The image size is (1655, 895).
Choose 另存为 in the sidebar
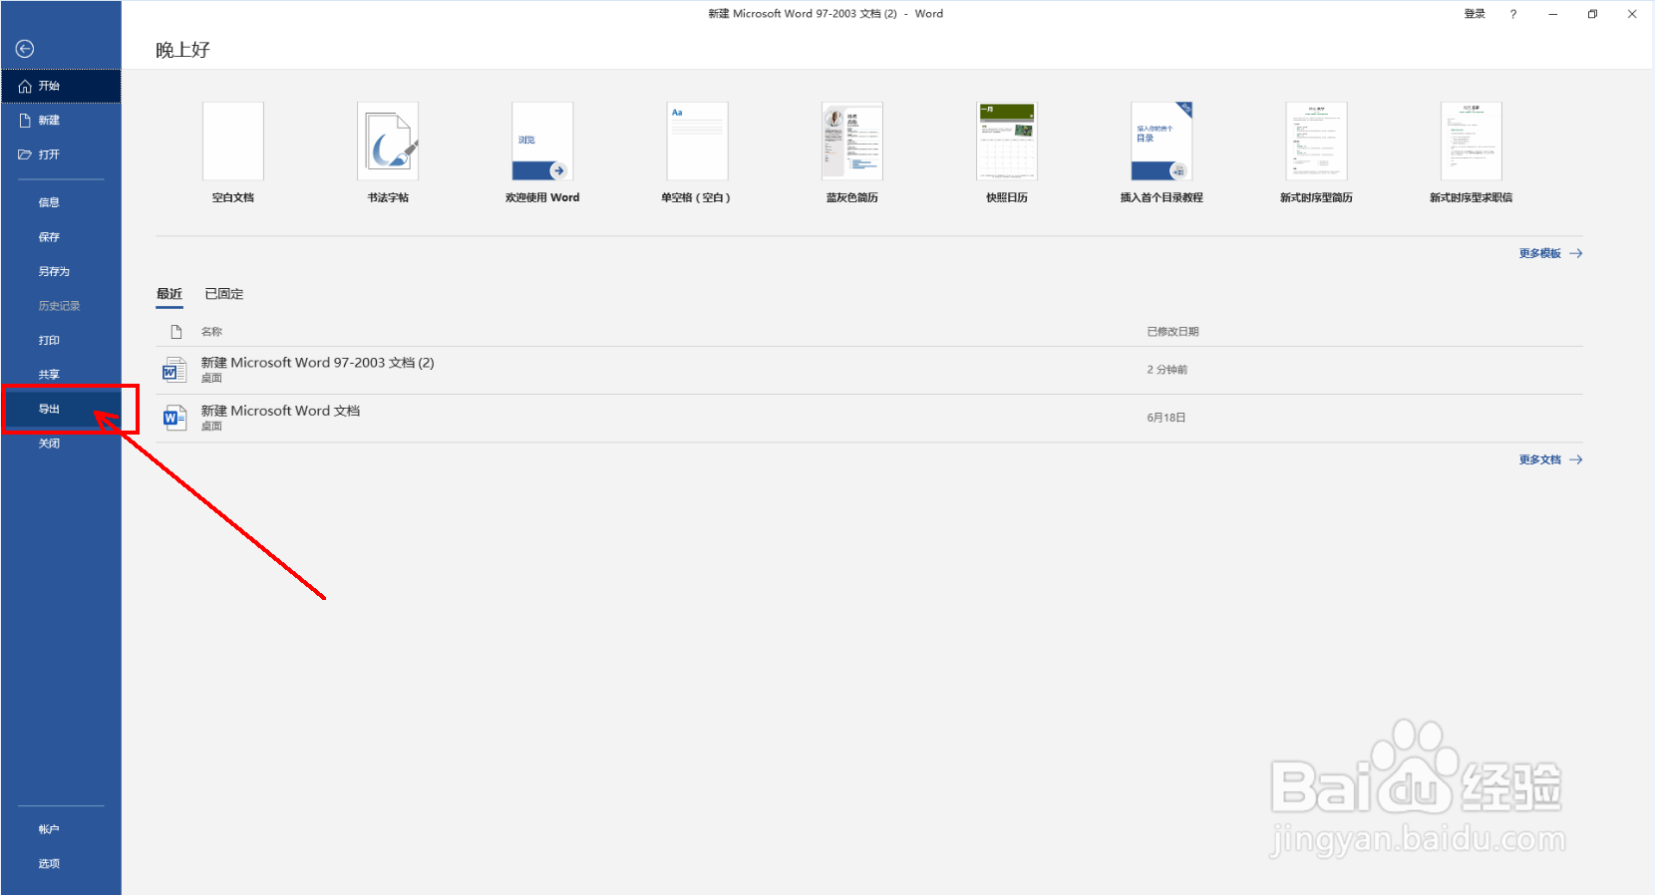[x=61, y=271]
